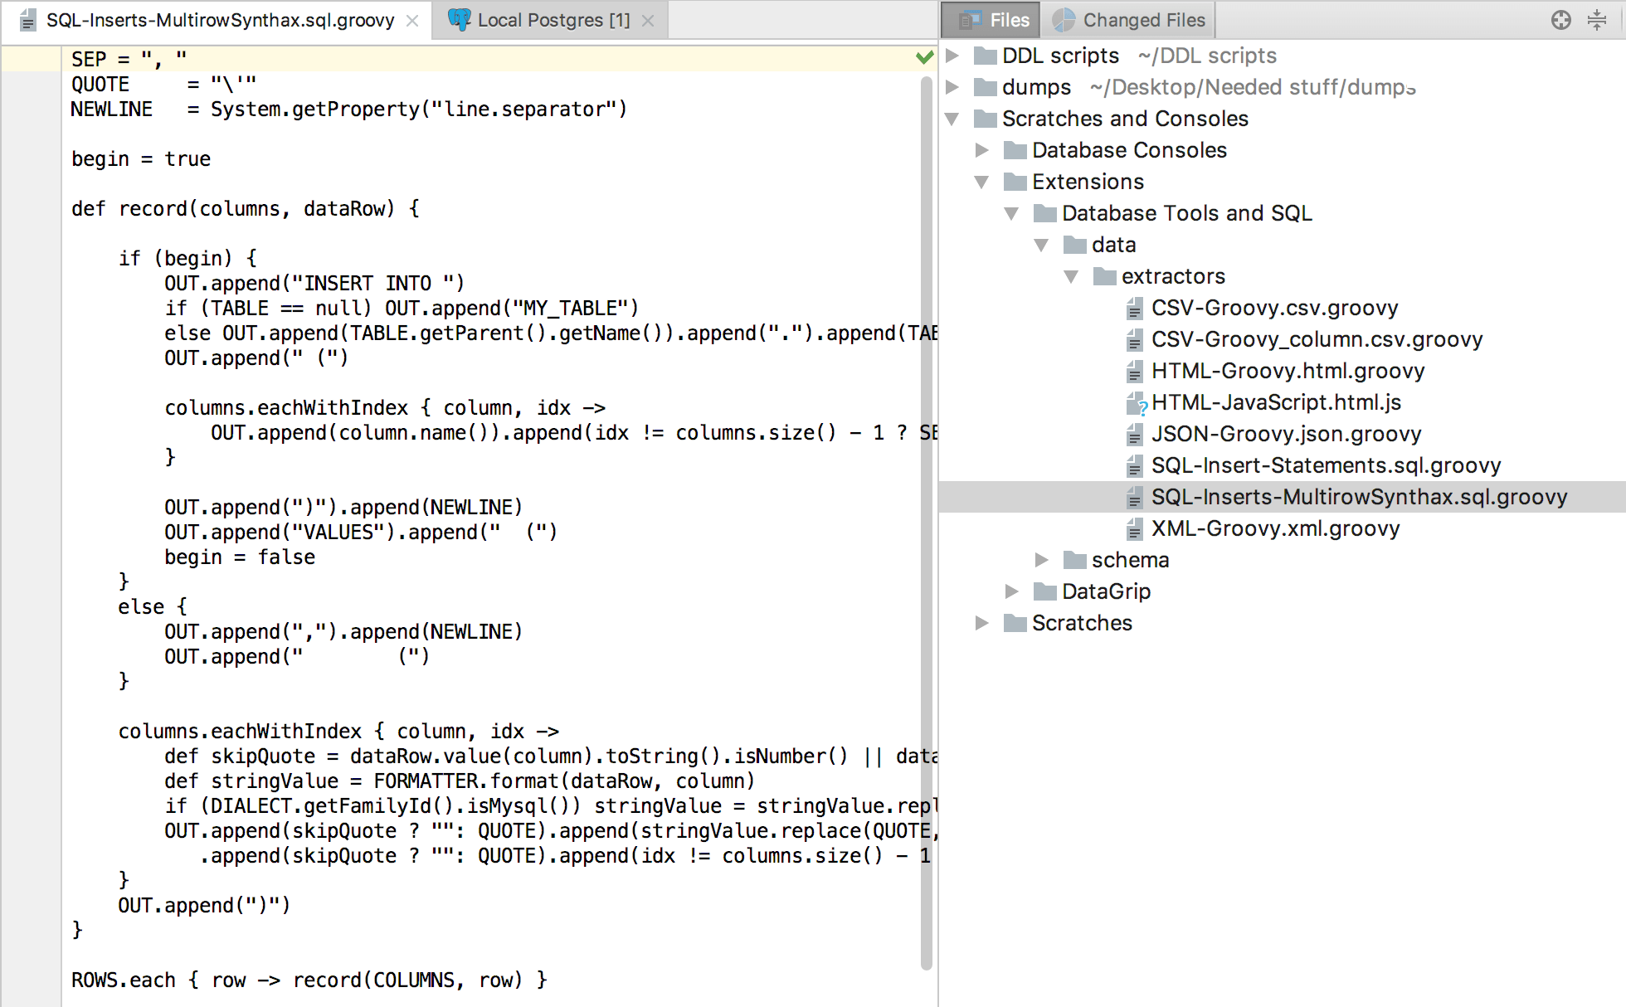Select SQL-Insert-Statements.sql.groovy file

pos(1326,465)
